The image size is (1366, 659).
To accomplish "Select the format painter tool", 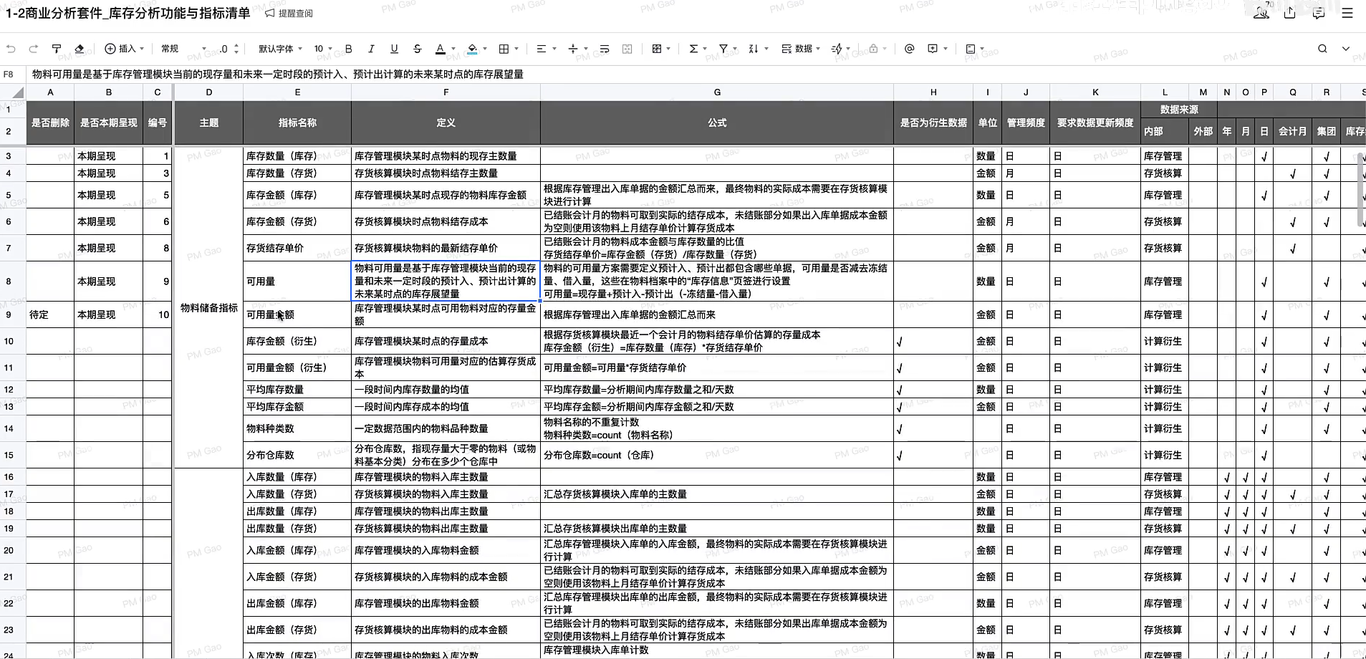I will click(57, 49).
